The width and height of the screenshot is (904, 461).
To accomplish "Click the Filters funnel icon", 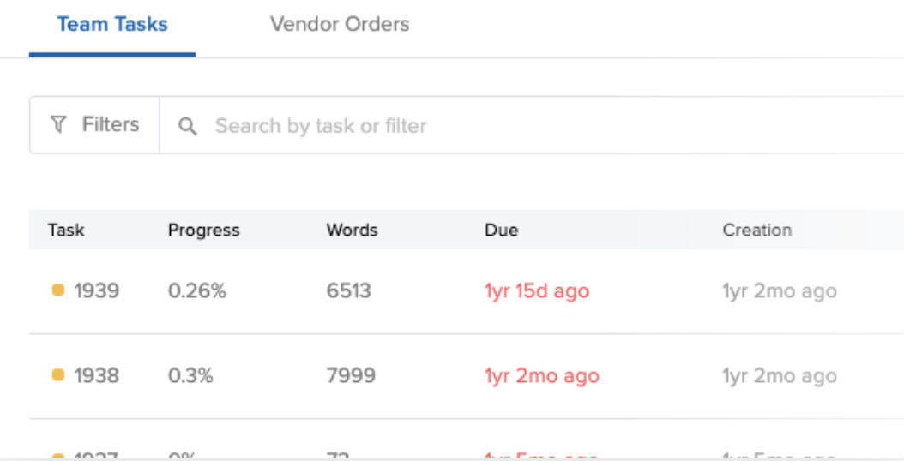I will pos(58,125).
